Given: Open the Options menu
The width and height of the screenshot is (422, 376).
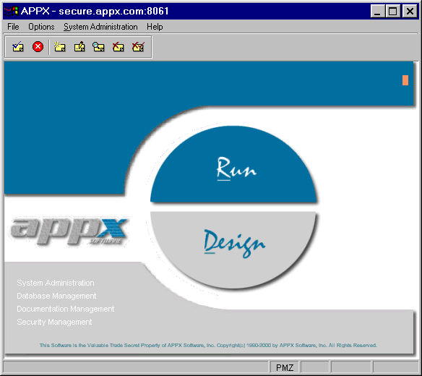Looking at the screenshot, I should [41, 27].
